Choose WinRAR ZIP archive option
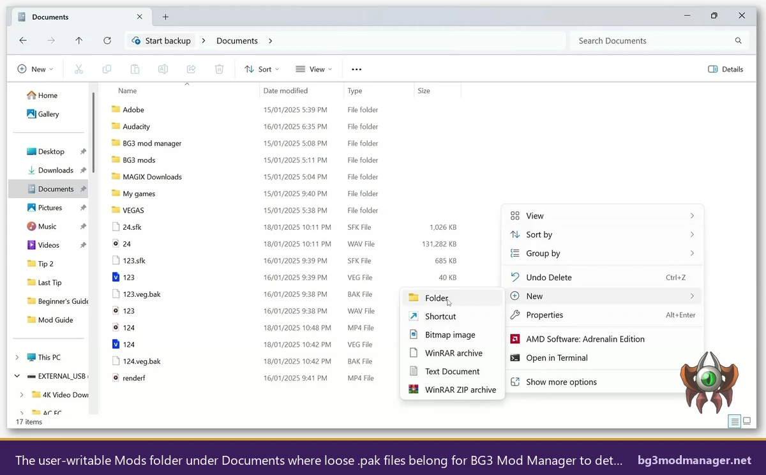Image resolution: width=766 pixels, height=475 pixels. click(x=452, y=390)
